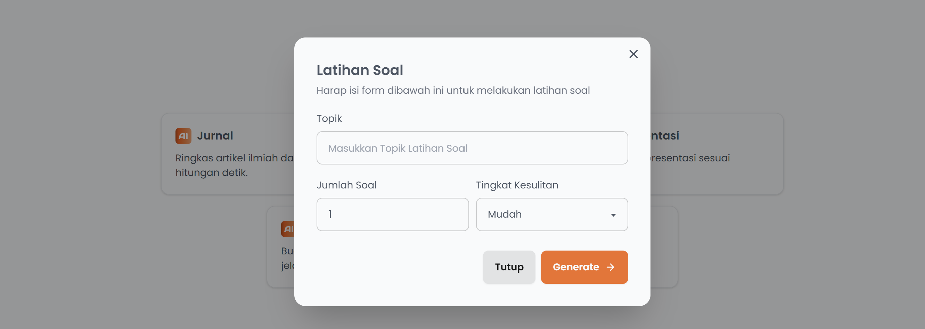Click the dropdown caret next to Mudah

point(613,215)
